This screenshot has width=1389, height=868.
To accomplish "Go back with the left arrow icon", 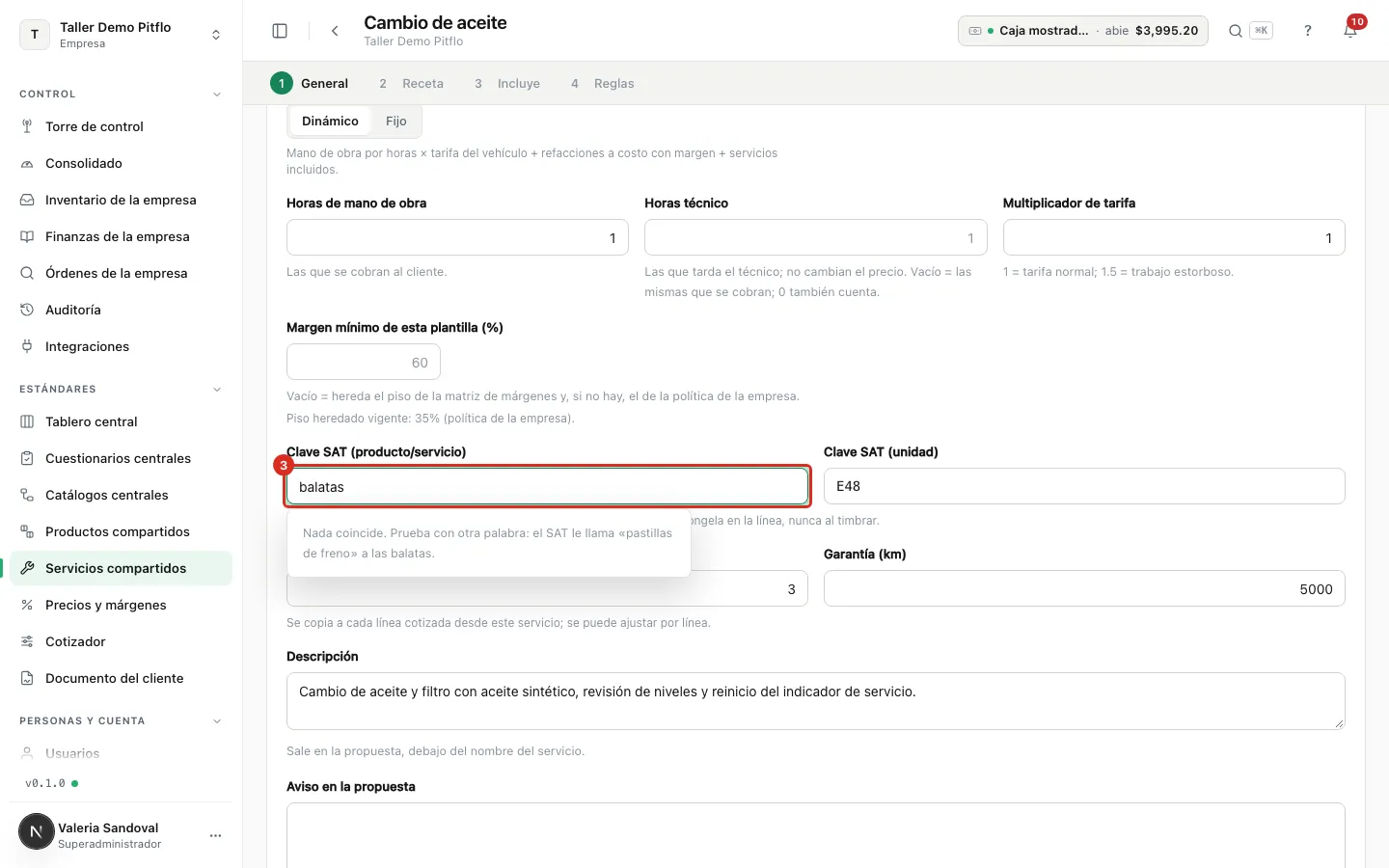I will click(335, 31).
